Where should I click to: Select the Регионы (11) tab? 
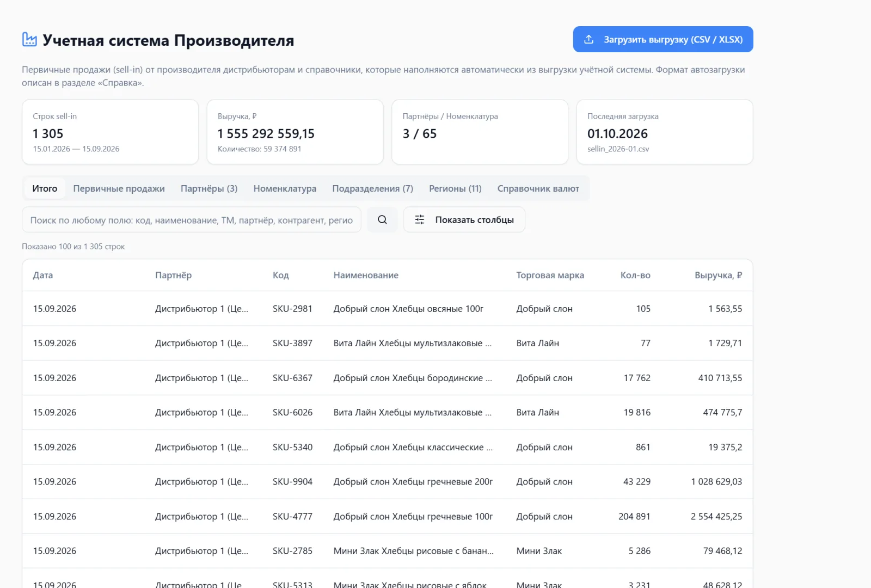tap(455, 188)
